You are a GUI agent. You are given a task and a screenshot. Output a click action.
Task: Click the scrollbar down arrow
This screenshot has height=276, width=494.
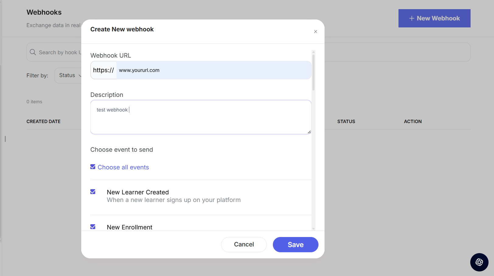point(313,228)
